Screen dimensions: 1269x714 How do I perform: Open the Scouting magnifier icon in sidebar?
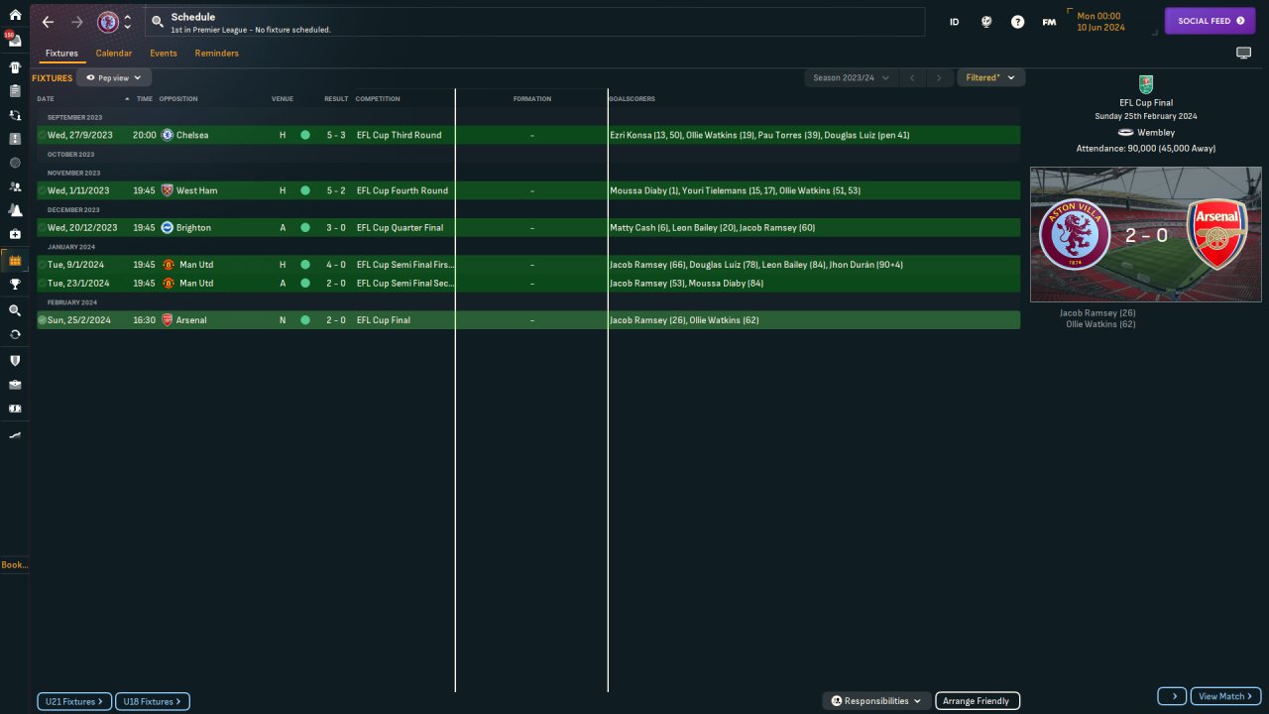pyautogui.click(x=15, y=310)
